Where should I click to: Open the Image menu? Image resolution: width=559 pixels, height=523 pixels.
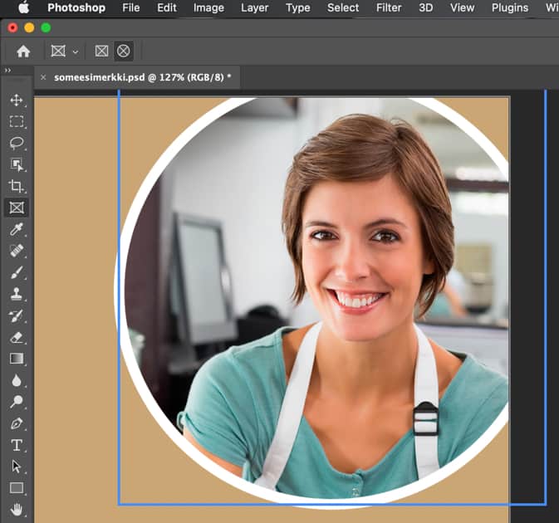pos(208,7)
